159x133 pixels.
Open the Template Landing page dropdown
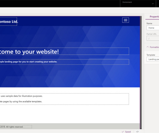(153, 59)
